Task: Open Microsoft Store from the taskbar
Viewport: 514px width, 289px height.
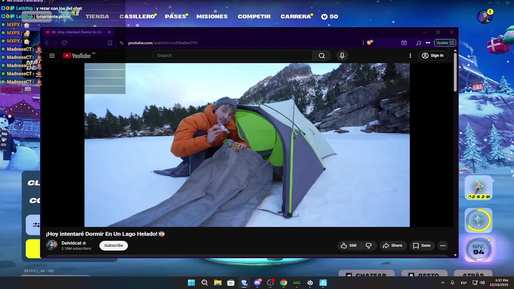Action: tap(231, 283)
